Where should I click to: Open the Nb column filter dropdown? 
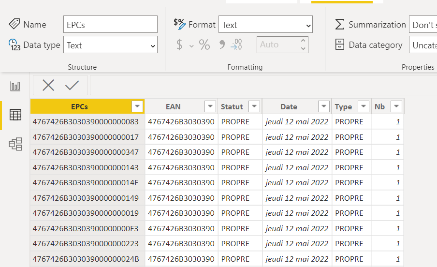(396, 106)
